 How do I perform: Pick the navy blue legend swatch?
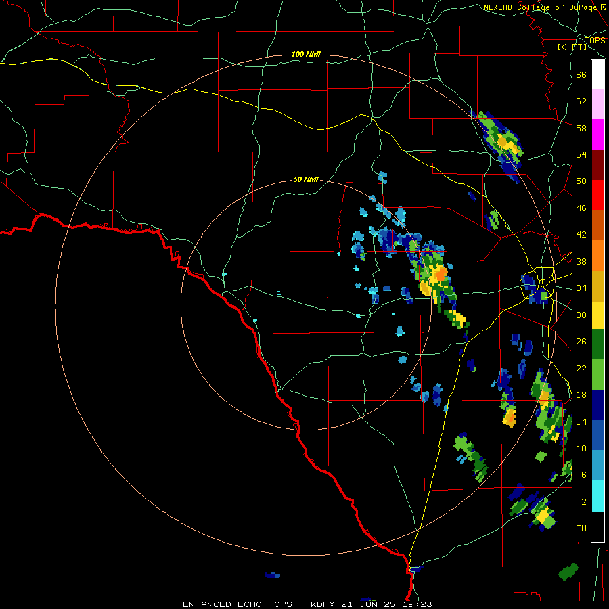597,405
